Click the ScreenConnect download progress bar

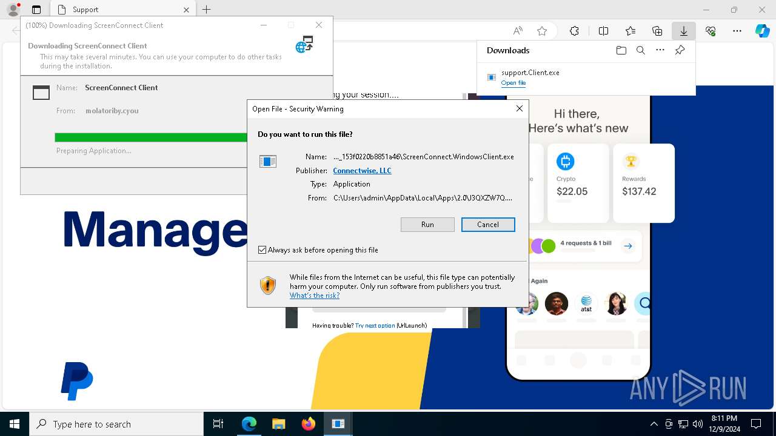(x=151, y=137)
